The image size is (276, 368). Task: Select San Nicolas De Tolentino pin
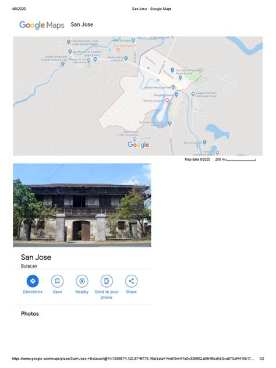[70, 51]
